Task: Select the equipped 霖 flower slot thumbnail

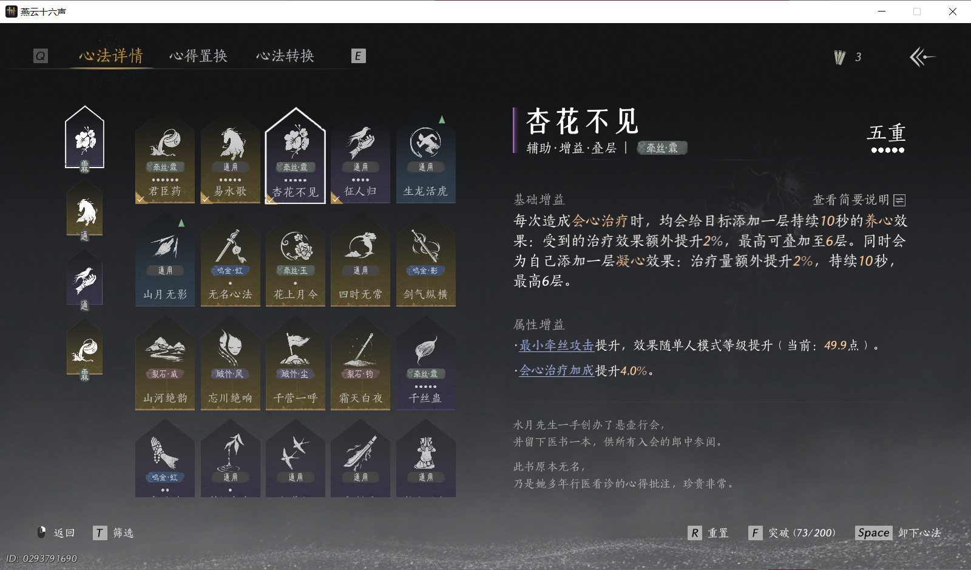Action: 85,137
